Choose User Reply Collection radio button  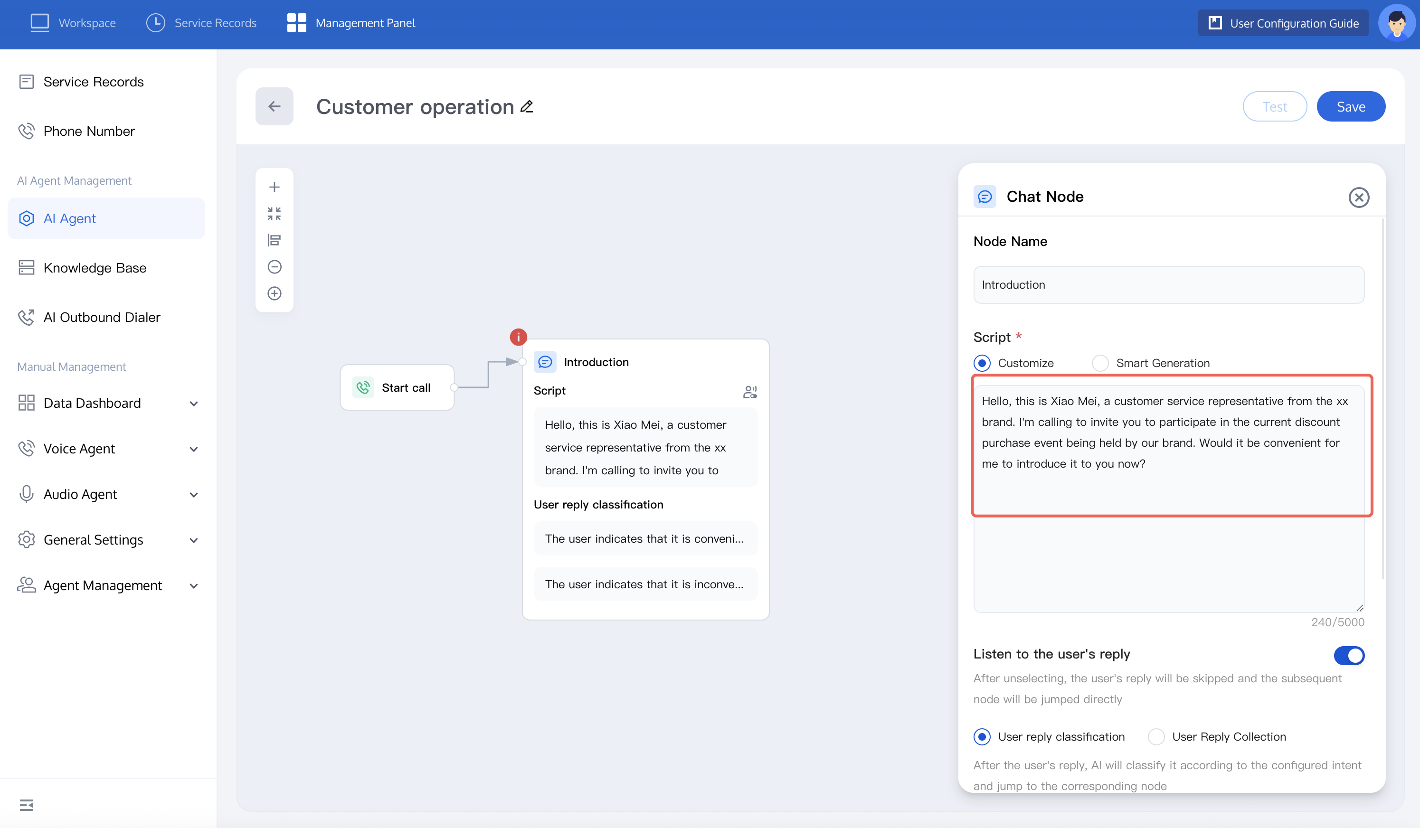1156,736
